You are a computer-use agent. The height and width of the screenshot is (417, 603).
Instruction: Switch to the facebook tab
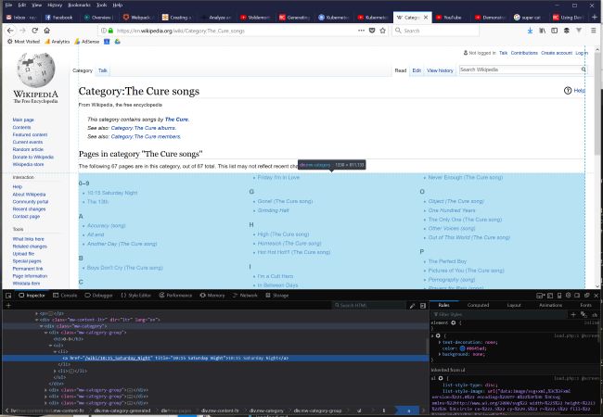[x=59, y=18]
